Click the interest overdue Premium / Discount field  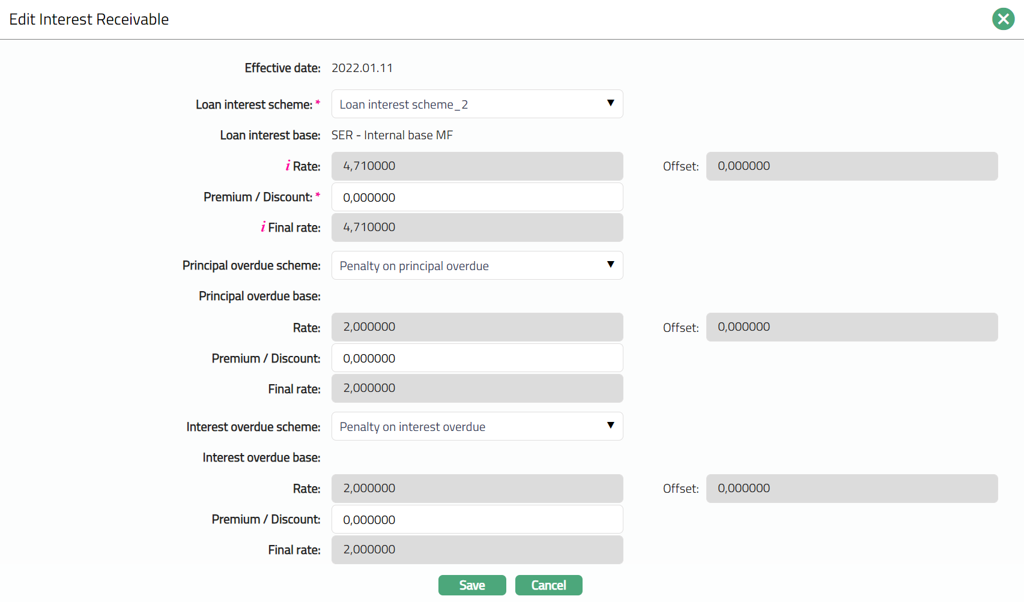477,520
